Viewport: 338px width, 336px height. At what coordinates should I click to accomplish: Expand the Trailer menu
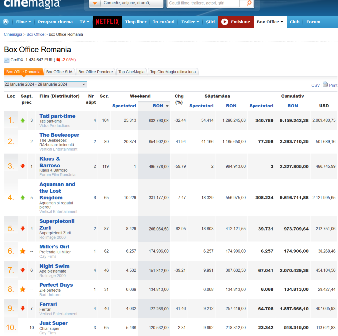(190, 22)
